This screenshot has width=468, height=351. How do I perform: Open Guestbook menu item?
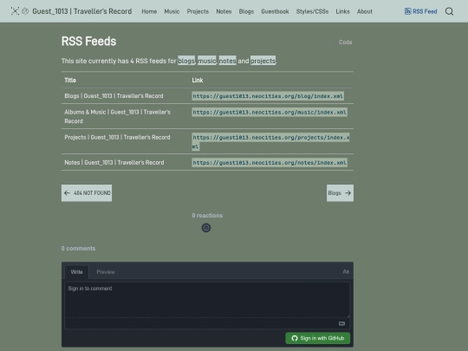[275, 11]
